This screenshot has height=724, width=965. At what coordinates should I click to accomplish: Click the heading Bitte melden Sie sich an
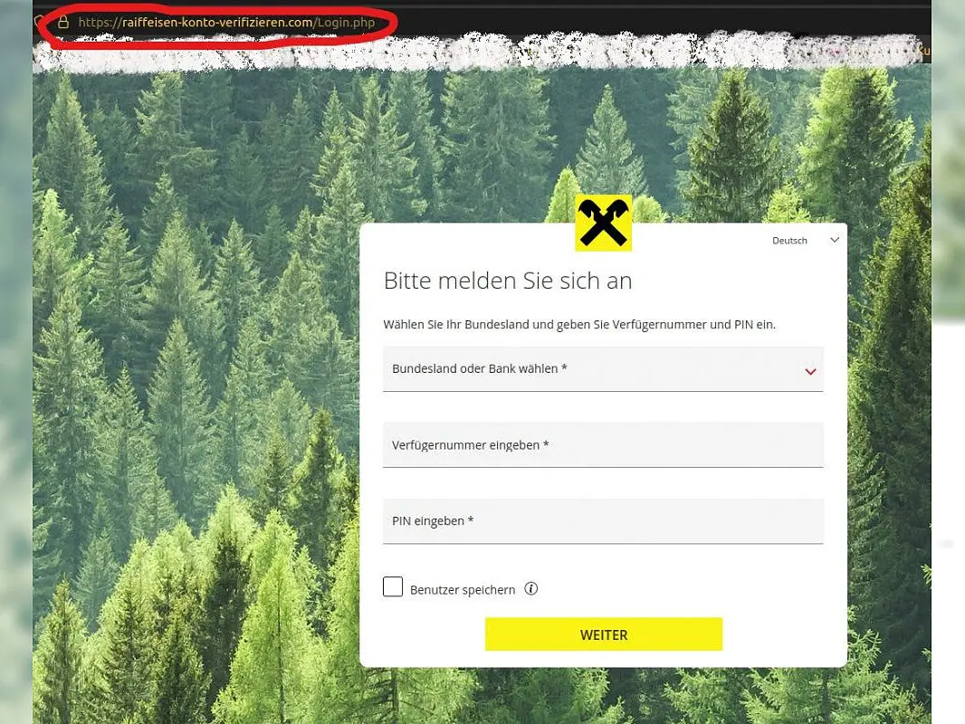pos(508,281)
